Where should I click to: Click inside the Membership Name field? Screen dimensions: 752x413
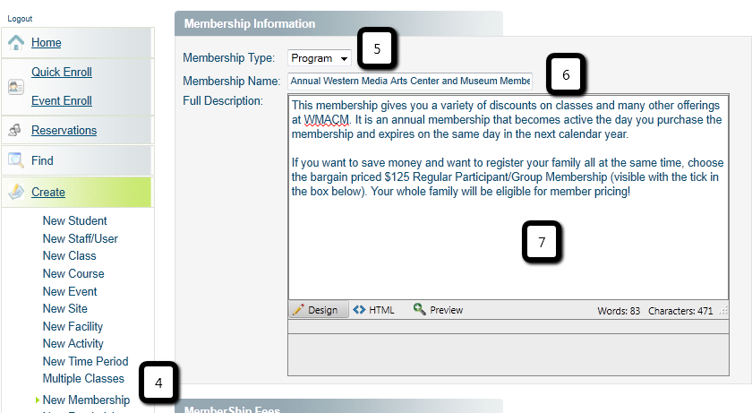409,82
